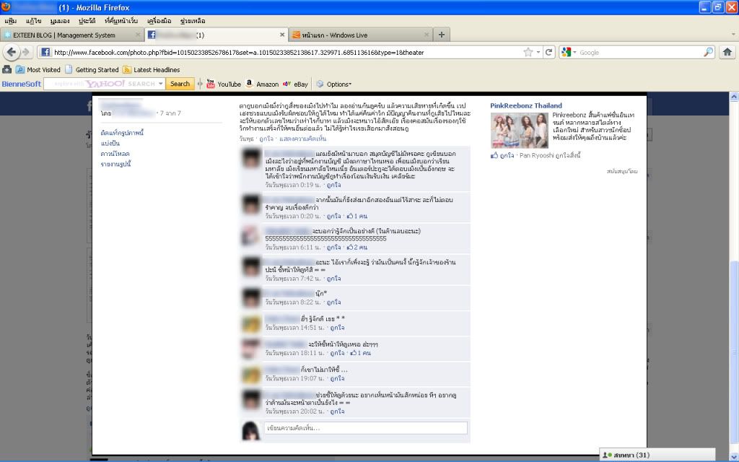Click the Latest Headlines feed bookmark

[152, 70]
